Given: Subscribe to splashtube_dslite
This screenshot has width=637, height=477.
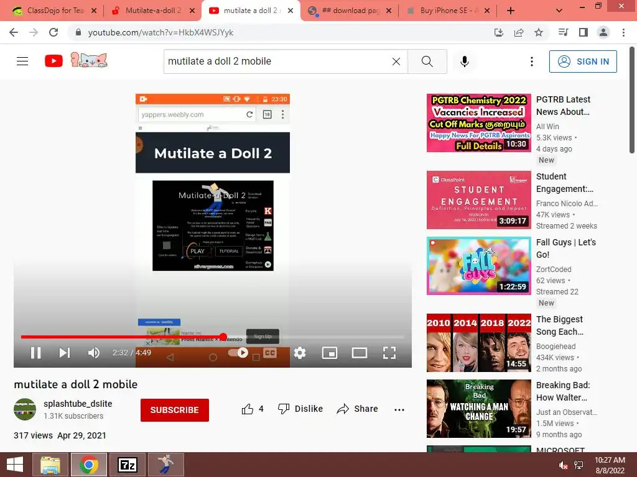Looking at the screenshot, I should 175,410.
